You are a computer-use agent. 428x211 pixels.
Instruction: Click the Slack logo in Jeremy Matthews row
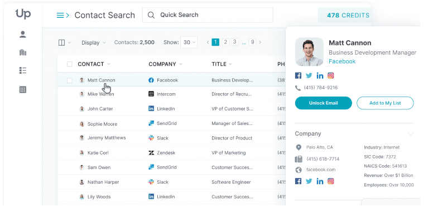point(151,138)
